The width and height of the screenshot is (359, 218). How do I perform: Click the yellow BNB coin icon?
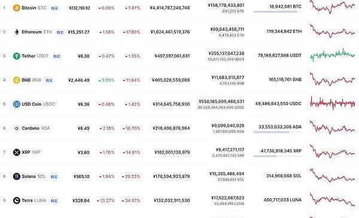coord(17,80)
